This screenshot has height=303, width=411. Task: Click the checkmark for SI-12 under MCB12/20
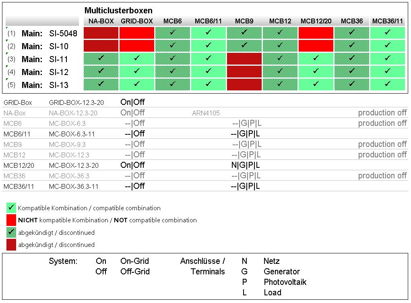pyautogui.click(x=316, y=71)
